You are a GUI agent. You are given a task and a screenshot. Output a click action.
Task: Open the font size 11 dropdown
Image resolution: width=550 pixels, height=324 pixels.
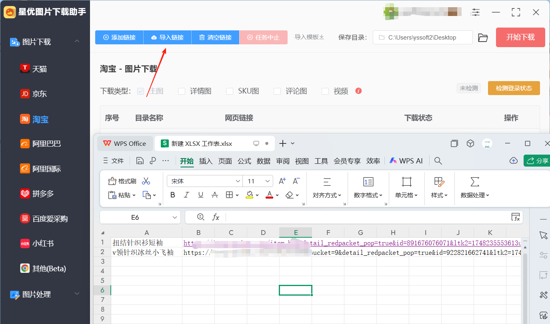point(268,181)
